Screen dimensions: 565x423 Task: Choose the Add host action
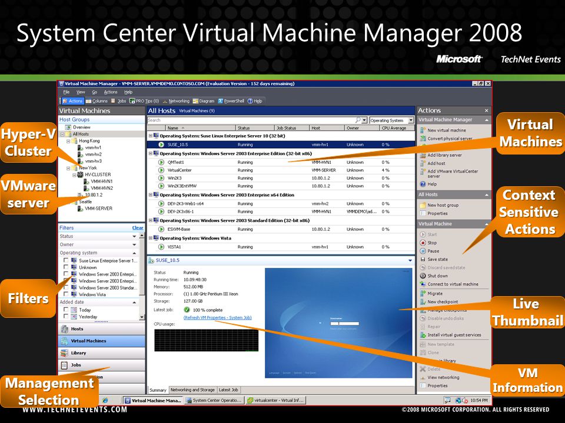point(433,163)
